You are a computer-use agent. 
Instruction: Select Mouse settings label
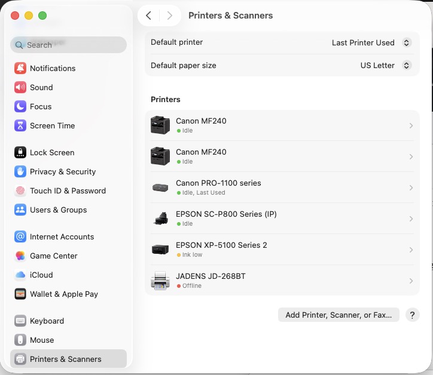42,340
